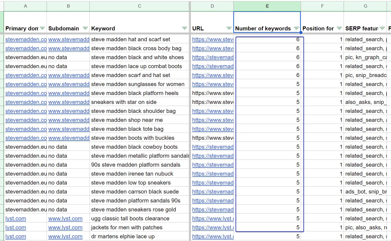Select cell 'dr martens elphie lace up'
Screen dimensions: 391x241
tap(139, 236)
